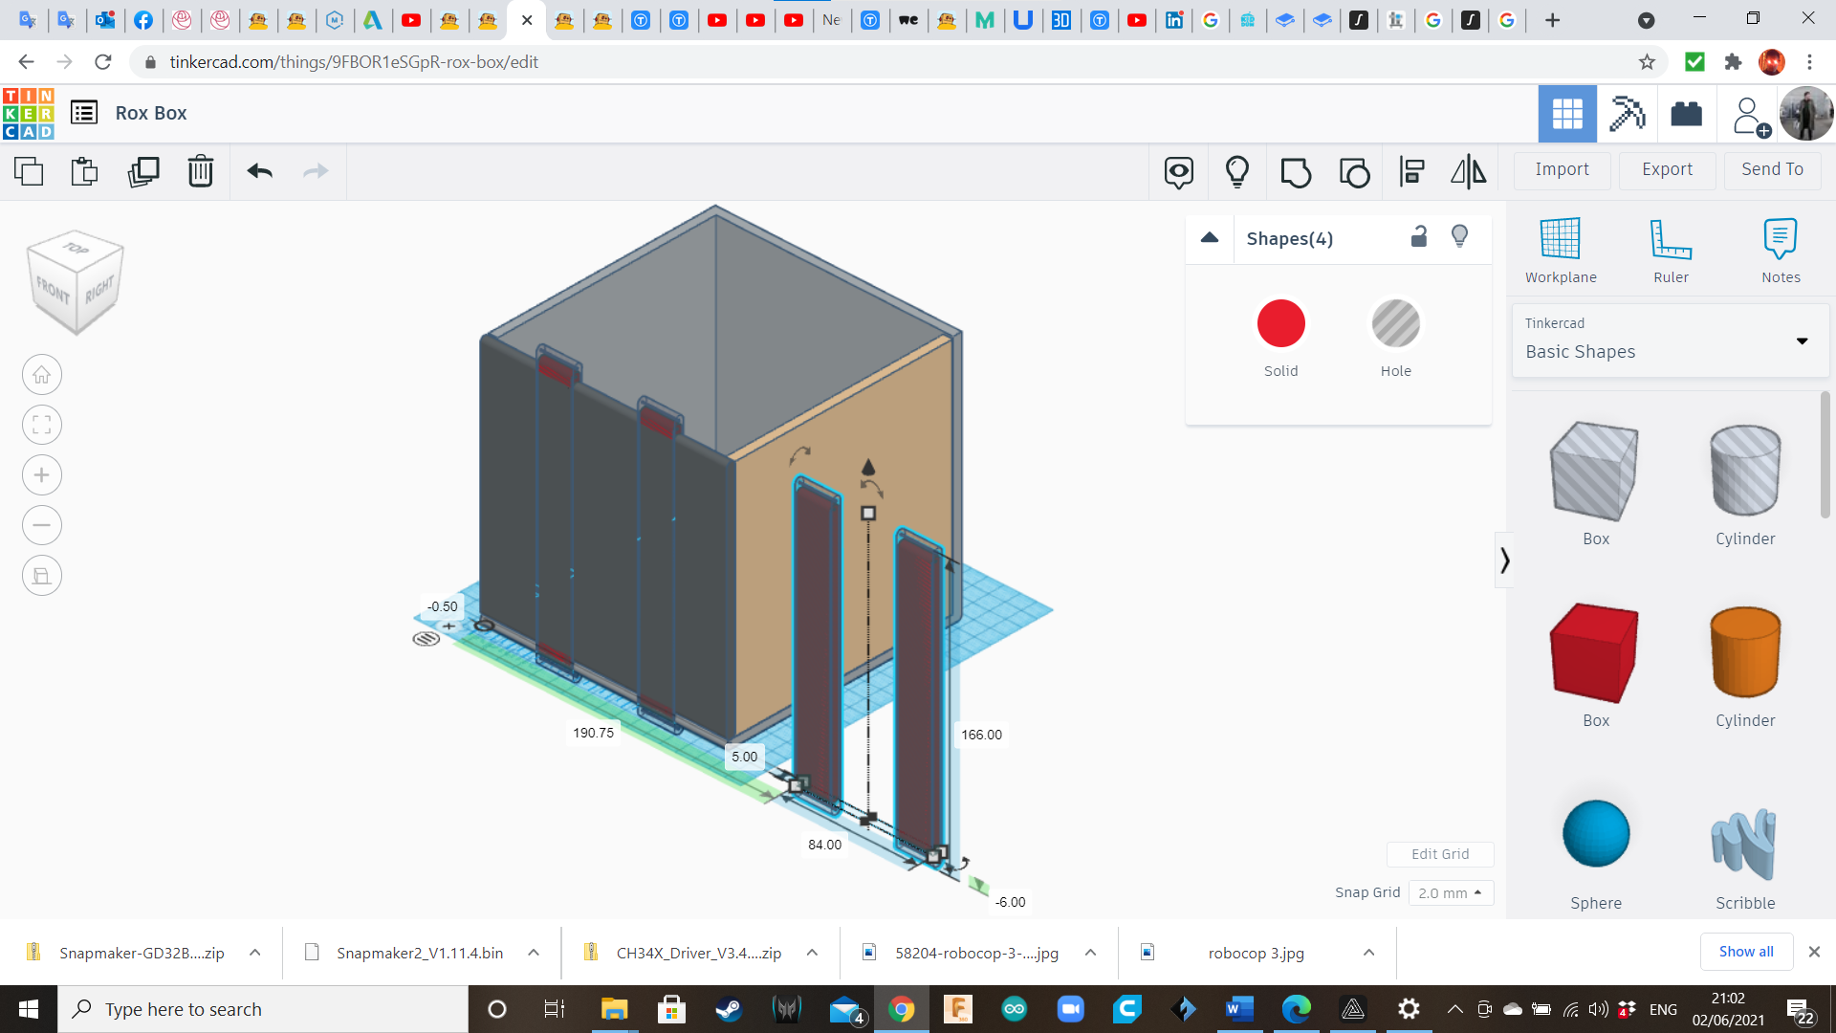This screenshot has height=1033, width=1836.
Task: Open the Send To menu
Action: point(1772,169)
